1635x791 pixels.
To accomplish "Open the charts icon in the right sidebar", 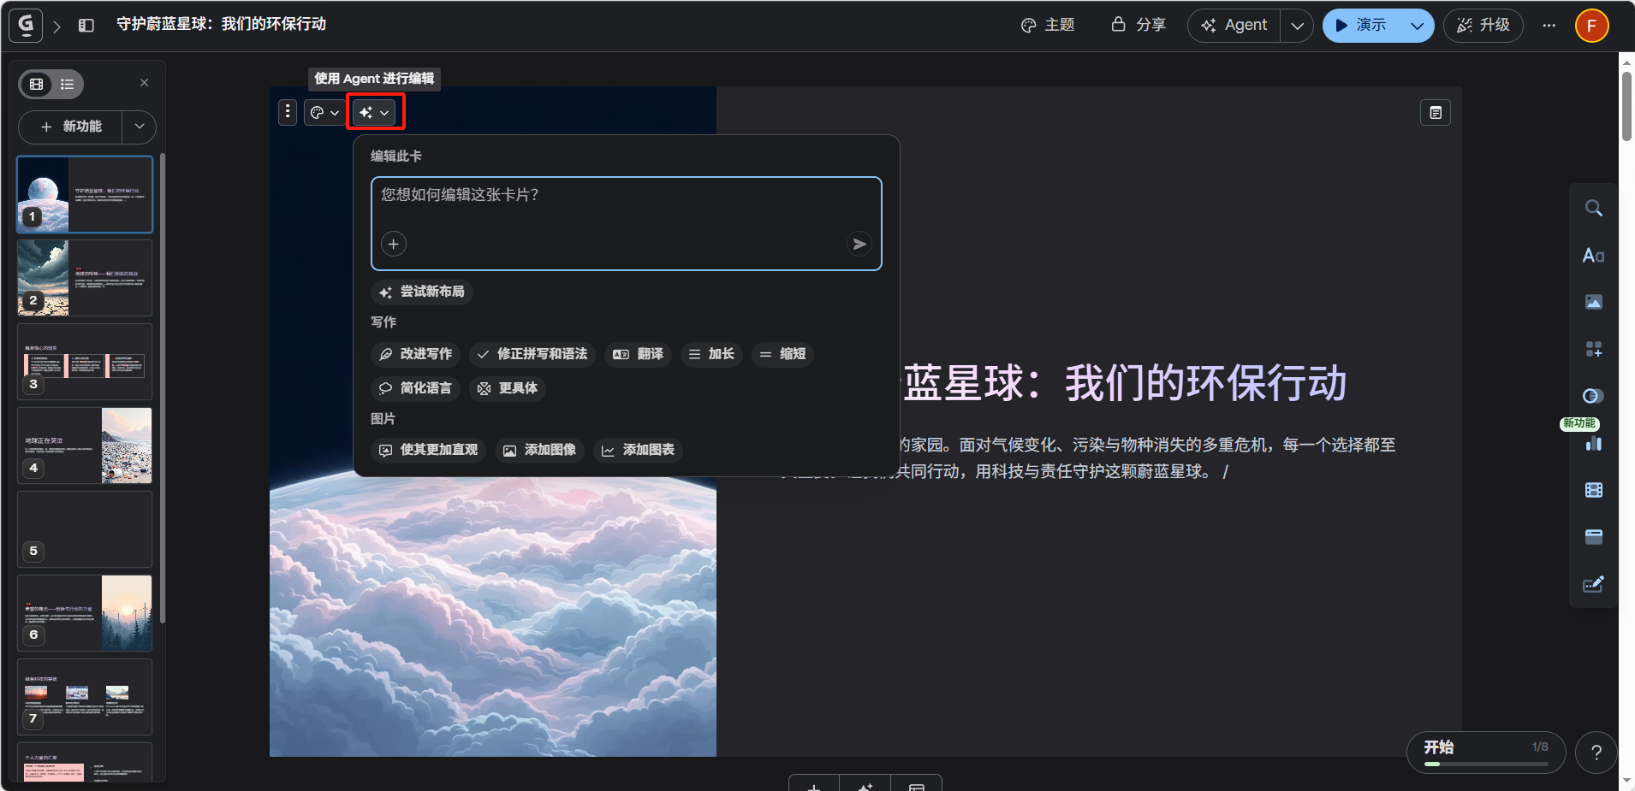I will (x=1593, y=443).
